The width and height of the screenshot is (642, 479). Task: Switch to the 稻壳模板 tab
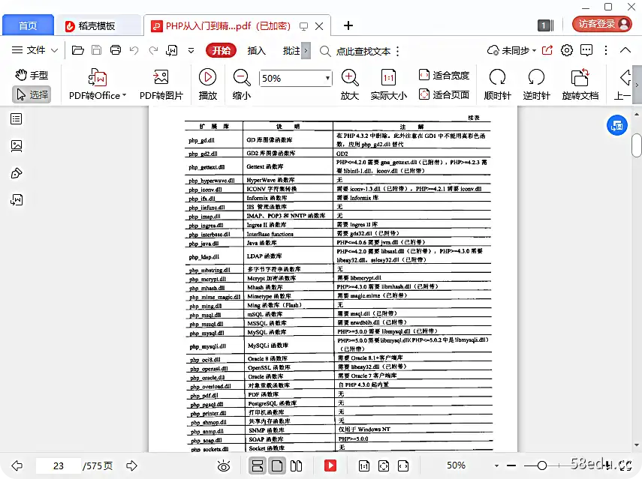coord(98,25)
